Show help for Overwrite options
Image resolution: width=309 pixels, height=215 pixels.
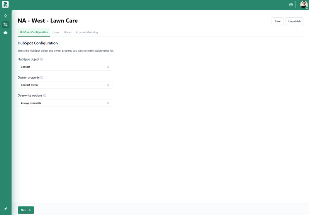(45, 95)
